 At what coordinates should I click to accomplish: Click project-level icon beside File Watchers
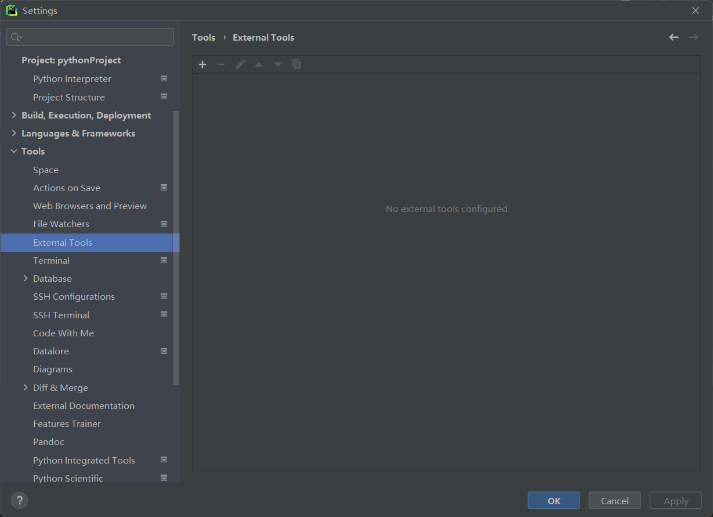[164, 224]
